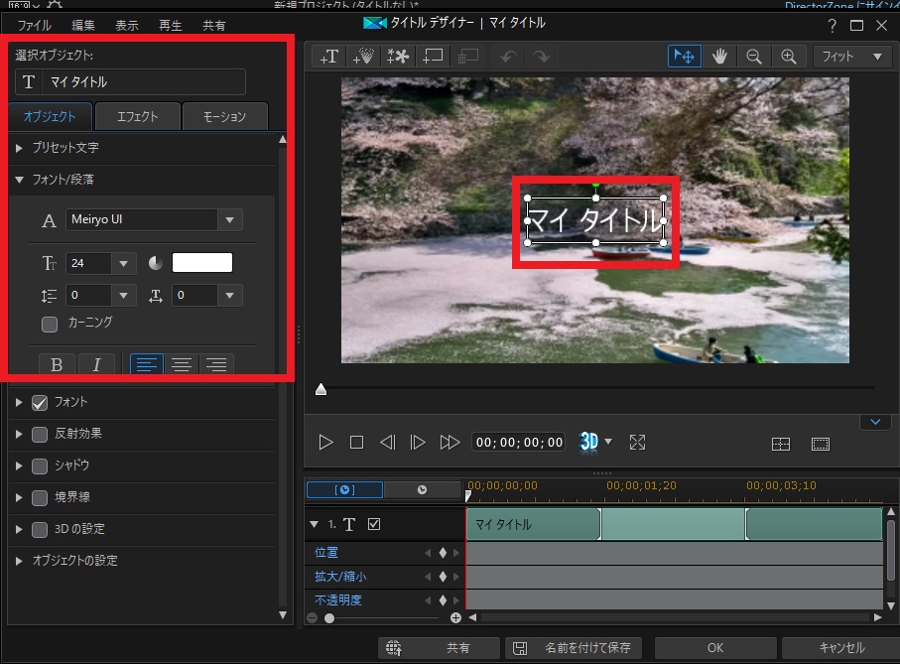Click the insert text title icon

(328, 57)
